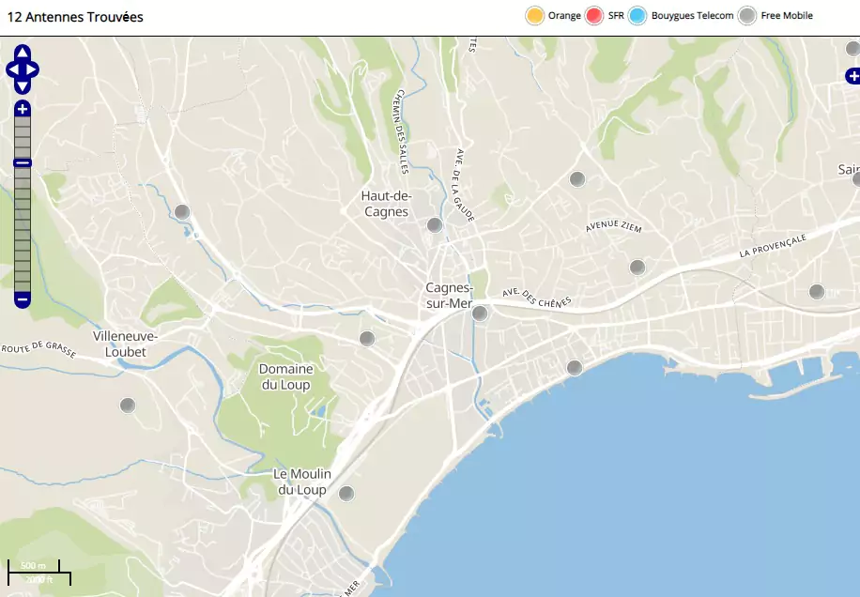Zoom in with the plus button
This screenshot has width=860, height=597.
(x=23, y=110)
